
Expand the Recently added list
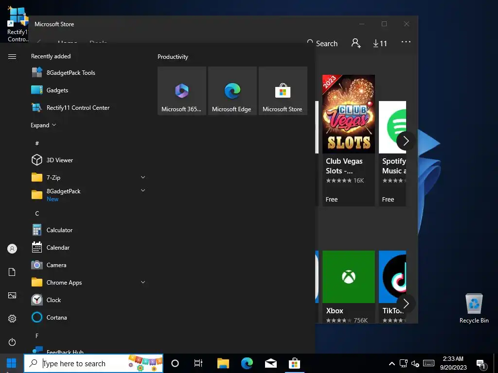[43, 125]
